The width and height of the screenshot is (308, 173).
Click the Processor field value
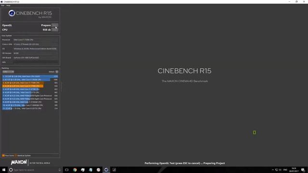point(24,40)
